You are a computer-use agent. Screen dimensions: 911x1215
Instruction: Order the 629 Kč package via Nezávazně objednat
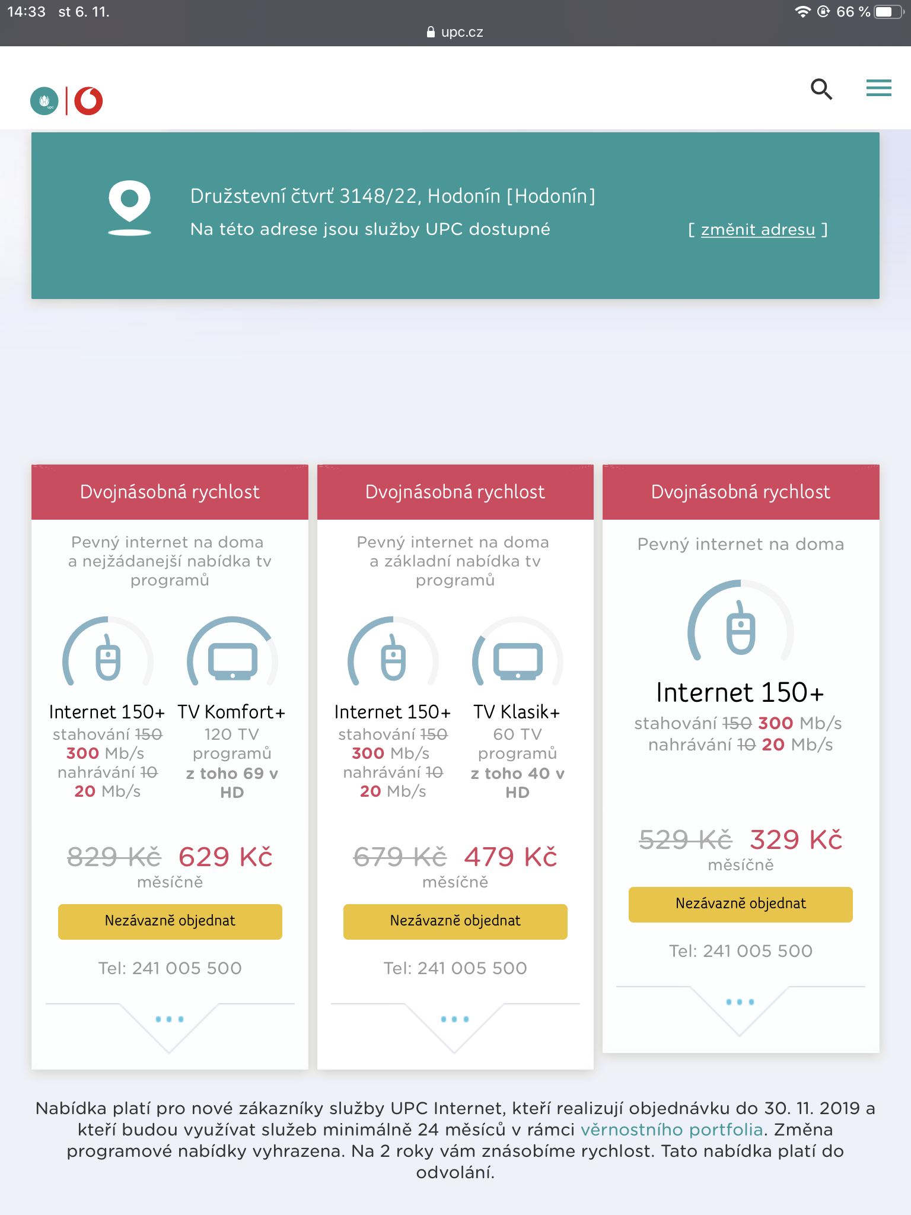[x=170, y=921]
